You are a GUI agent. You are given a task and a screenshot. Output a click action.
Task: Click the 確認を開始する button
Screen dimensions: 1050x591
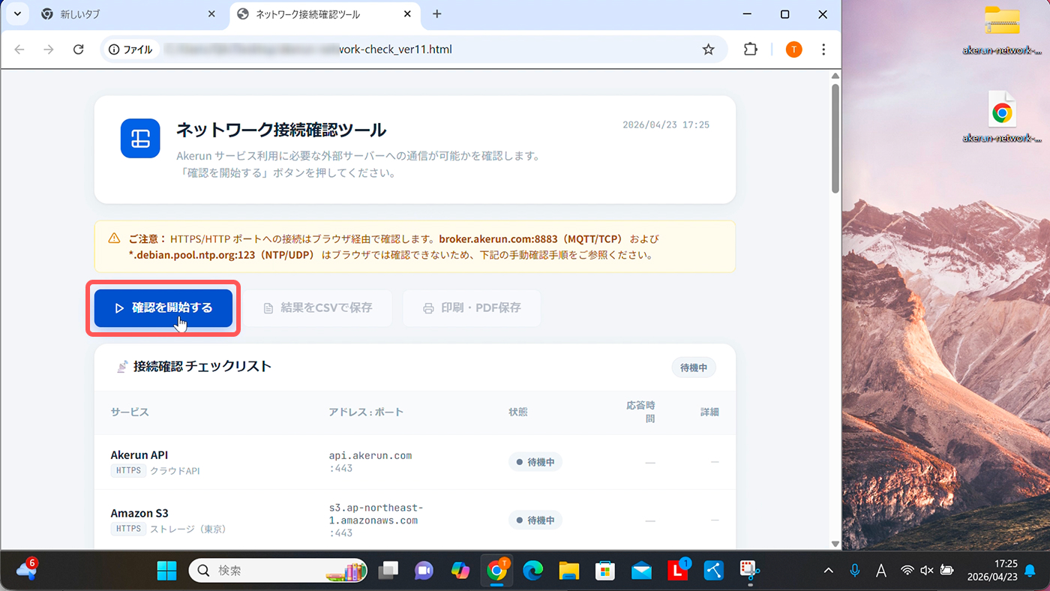(x=163, y=307)
